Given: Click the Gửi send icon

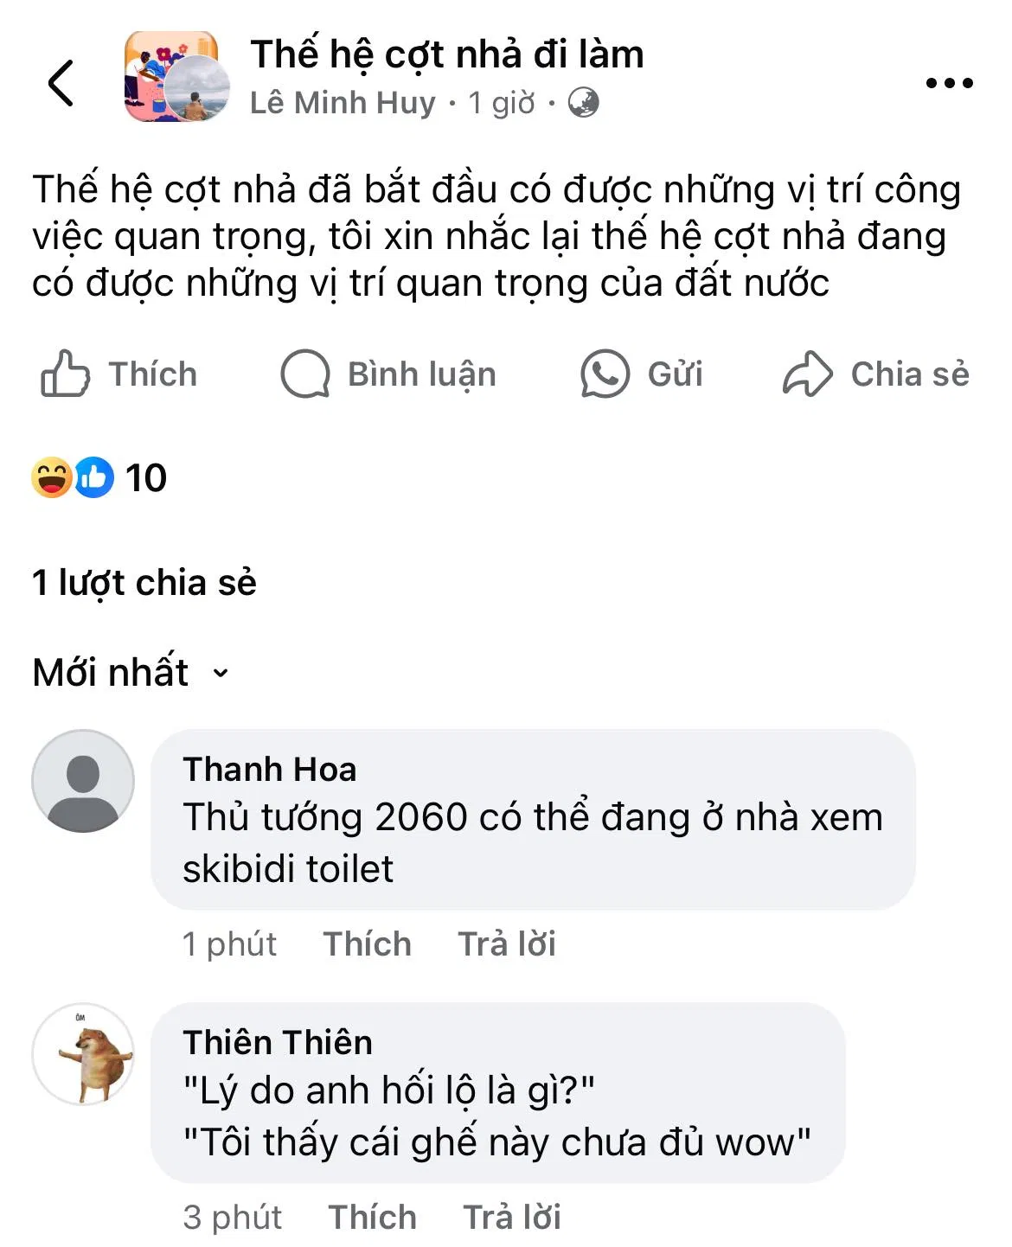Looking at the screenshot, I should coord(605,374).
